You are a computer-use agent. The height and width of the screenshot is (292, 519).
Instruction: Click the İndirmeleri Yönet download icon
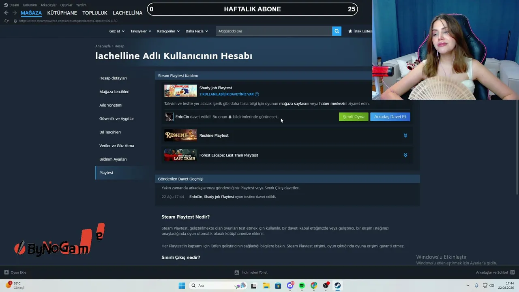tap(237, 273)
